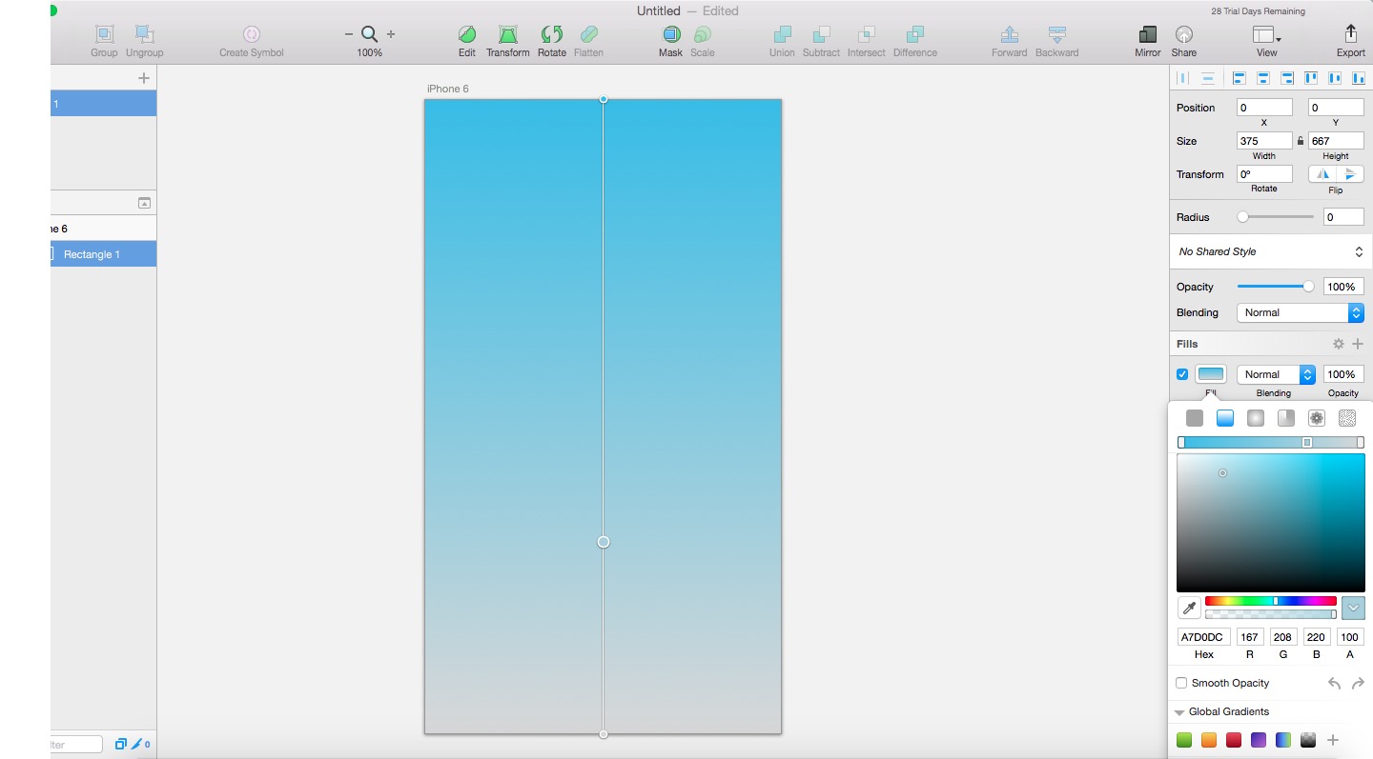Click the layer filter search field
This screenshot has height=759, width=1373.
click(76, 745)
